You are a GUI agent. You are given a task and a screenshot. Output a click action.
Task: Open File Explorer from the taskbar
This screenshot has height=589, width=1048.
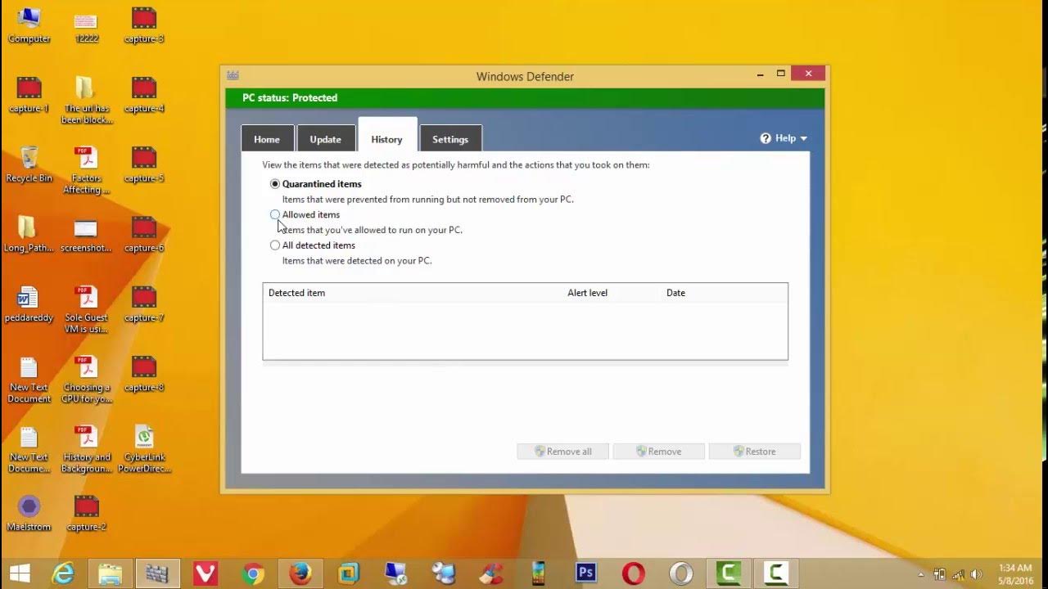click(110, 573)
